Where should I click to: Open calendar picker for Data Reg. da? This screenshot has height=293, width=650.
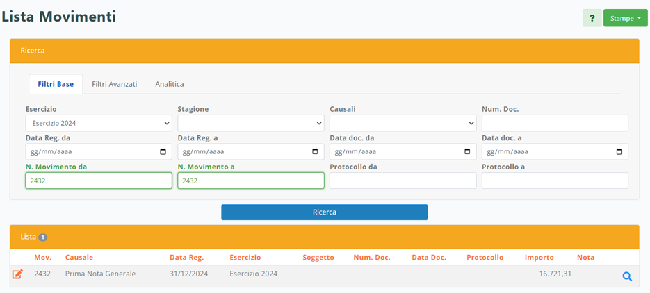click(163, 152)
